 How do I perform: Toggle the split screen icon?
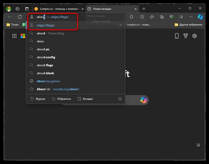[142, 17]
